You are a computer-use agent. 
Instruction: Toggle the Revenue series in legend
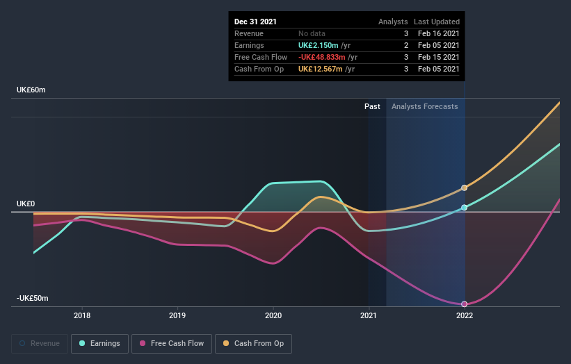[x=40, y=344]
